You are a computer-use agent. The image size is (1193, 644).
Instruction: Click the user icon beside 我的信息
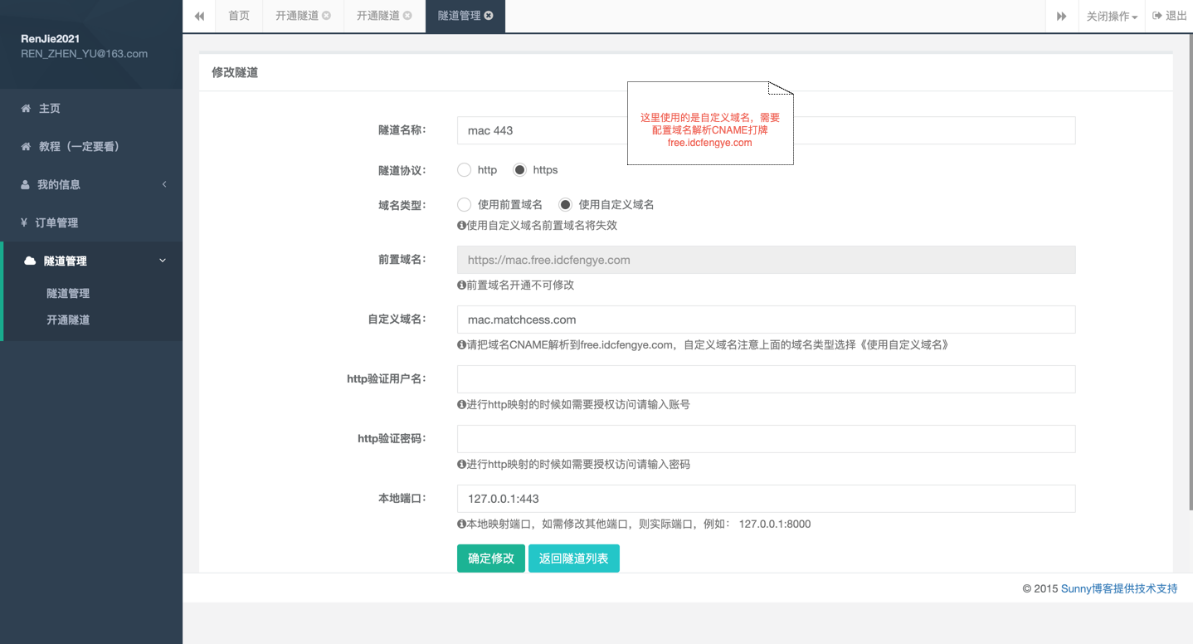pyautogui.click(x=25, y=185)
